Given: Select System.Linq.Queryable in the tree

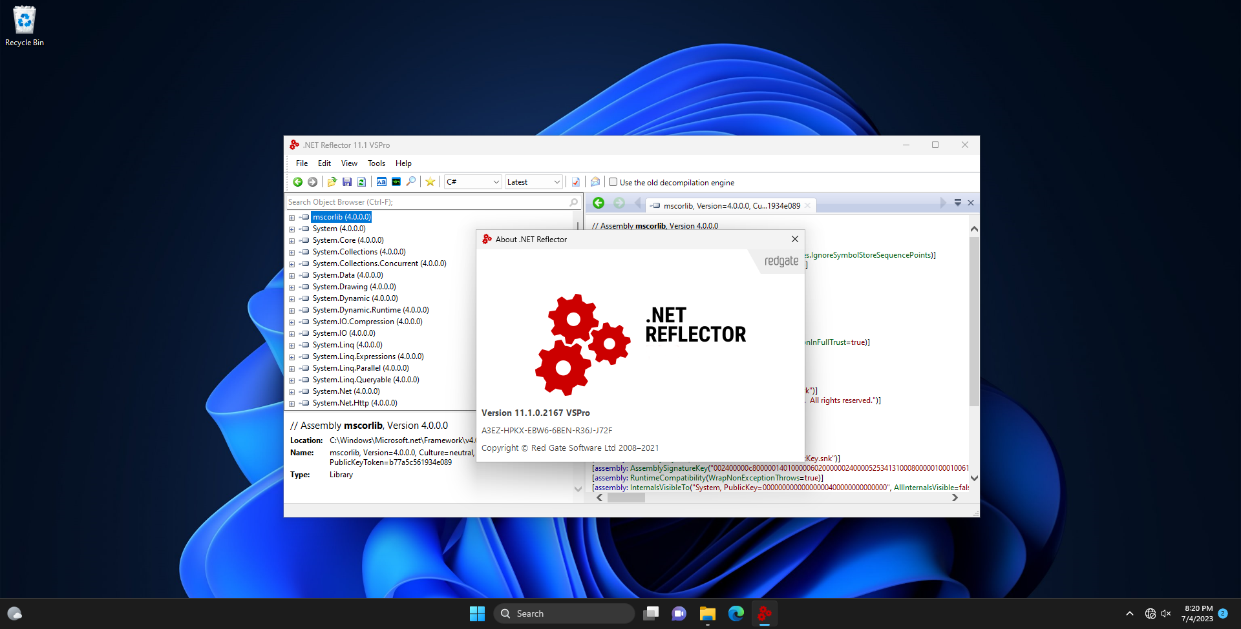Looking at the screenshot, I should click(x=366, y=380).
